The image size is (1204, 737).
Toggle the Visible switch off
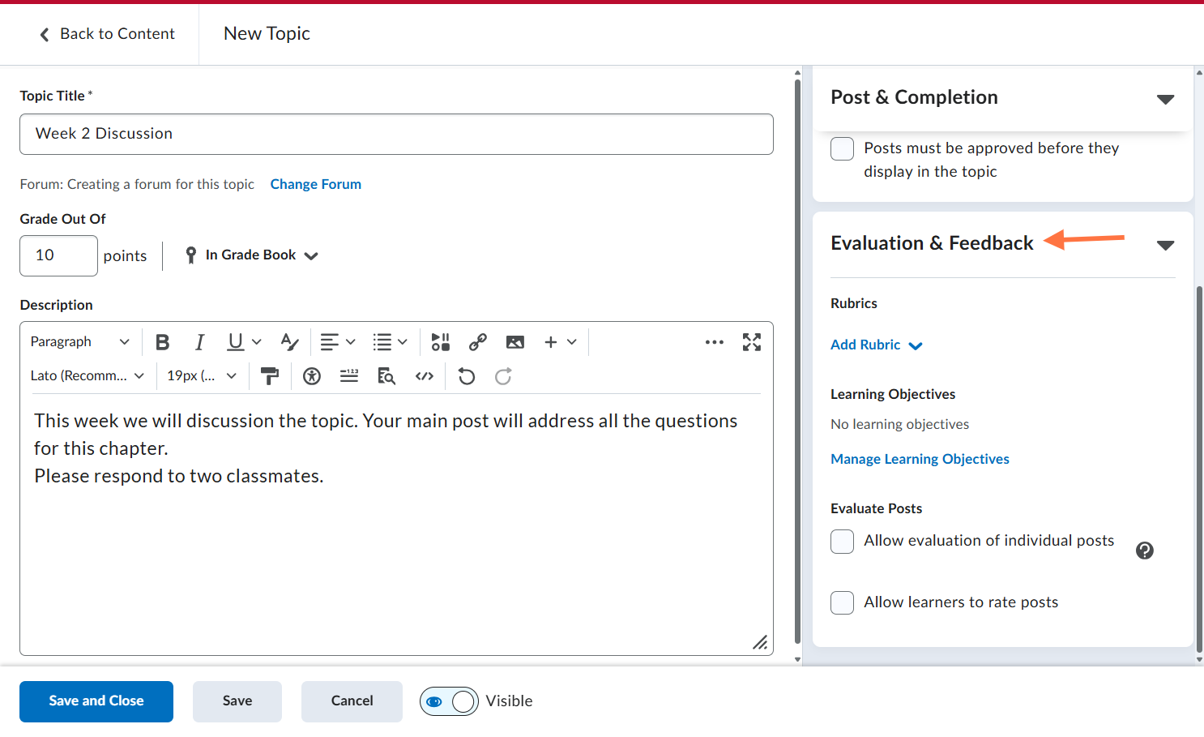tap(449, 701)
